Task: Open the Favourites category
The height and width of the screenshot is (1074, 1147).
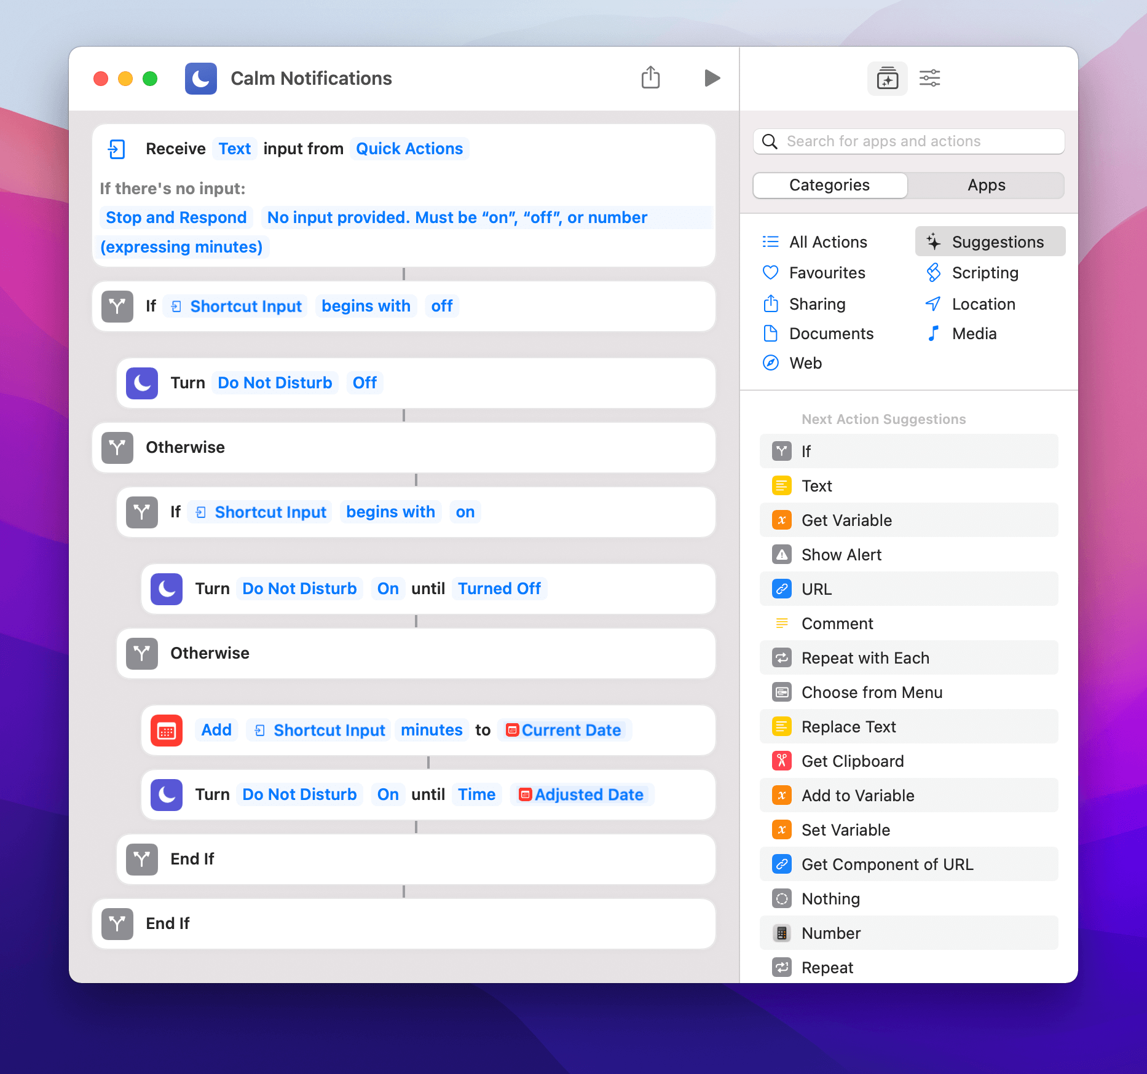Action: pyautogui.click(x=827, y=272)
